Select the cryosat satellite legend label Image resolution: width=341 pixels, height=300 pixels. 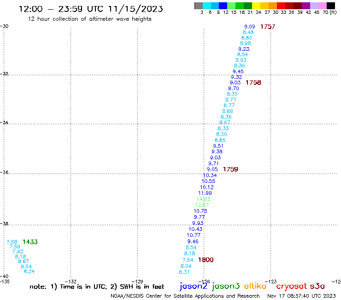tap(292, 286)
